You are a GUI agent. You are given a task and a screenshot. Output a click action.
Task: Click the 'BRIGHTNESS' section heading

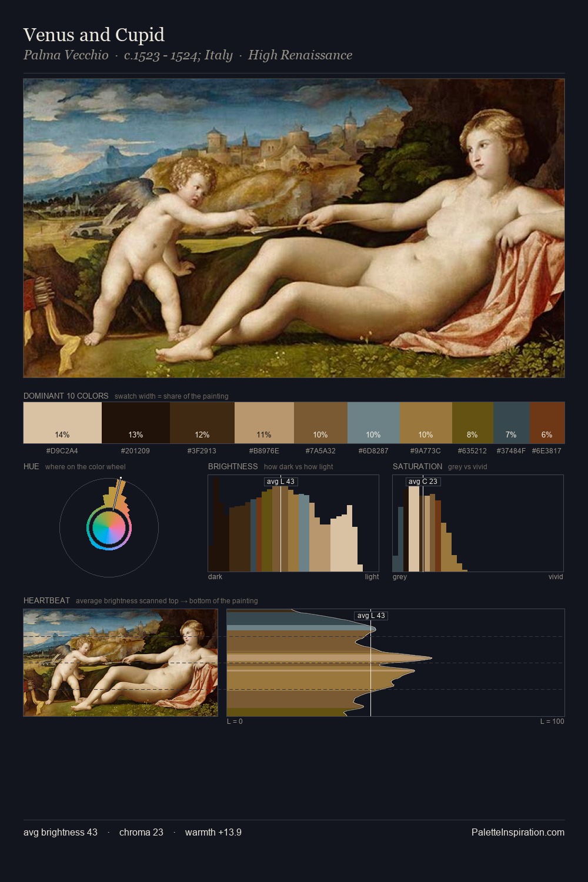coord(233,466)
